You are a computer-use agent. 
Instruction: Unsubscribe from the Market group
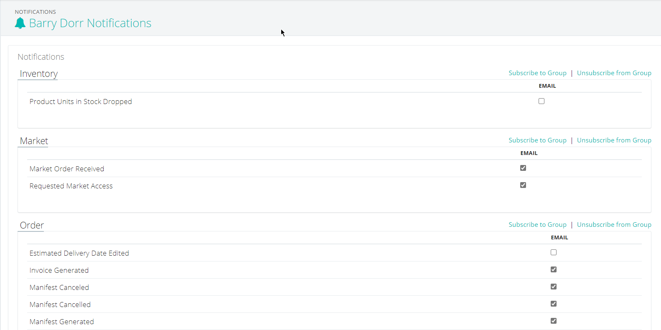click(x=614, y=140)
